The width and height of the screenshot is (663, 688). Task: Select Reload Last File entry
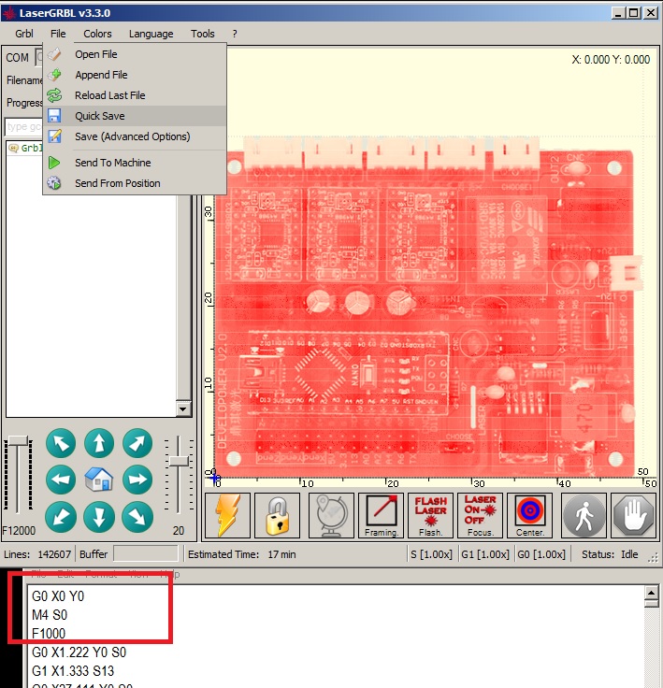click(135, 95)
